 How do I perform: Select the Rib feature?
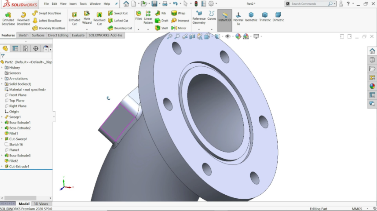(x=161, y=13)
